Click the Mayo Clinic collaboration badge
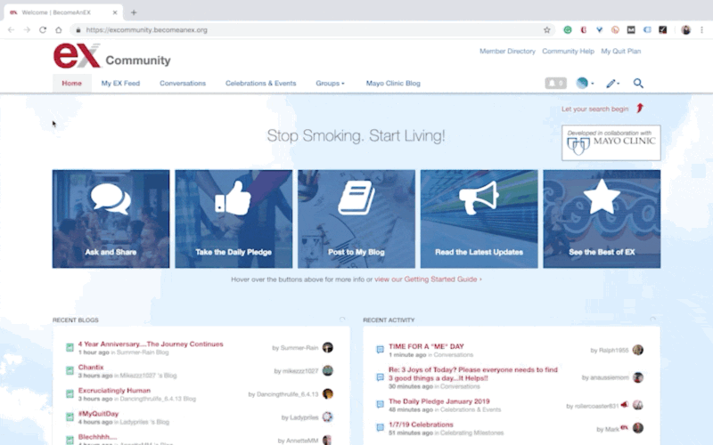Image resolution: width=713 pixels, height=445 pixels. 611,142
